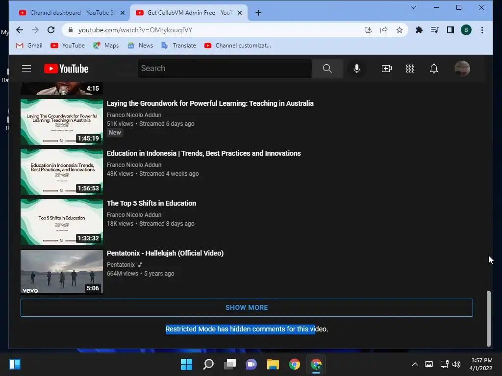Click the YouTube logo in the header

pos(66,69)
